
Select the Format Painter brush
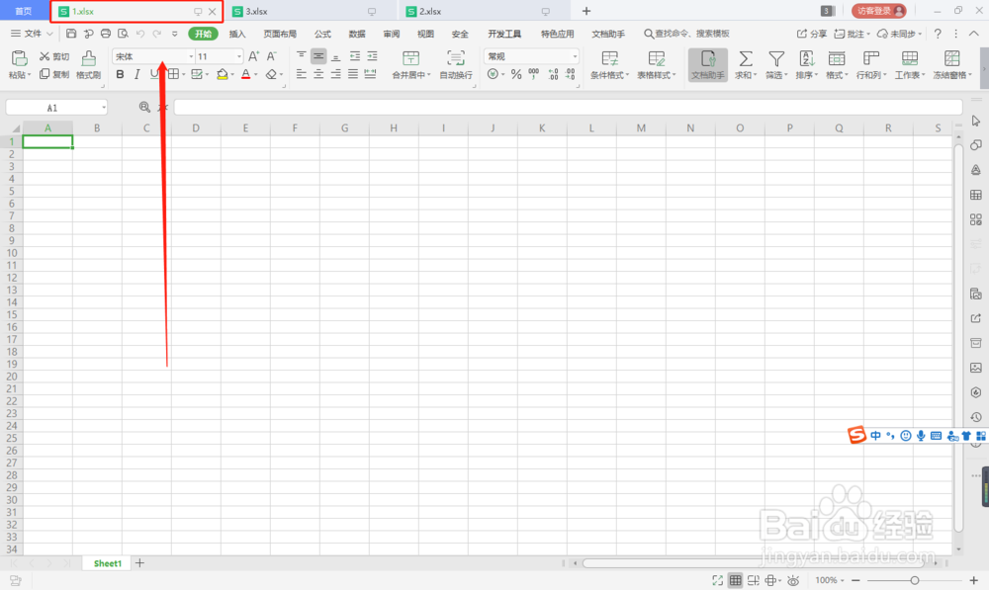point(88,58)
